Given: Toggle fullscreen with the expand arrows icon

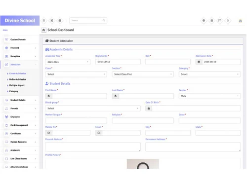Looking at the screenshot, I should click(x=52, y=21).
